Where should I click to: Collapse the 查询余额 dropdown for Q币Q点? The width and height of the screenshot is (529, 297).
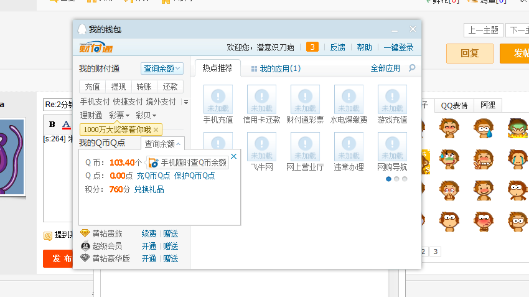(162, 144)
